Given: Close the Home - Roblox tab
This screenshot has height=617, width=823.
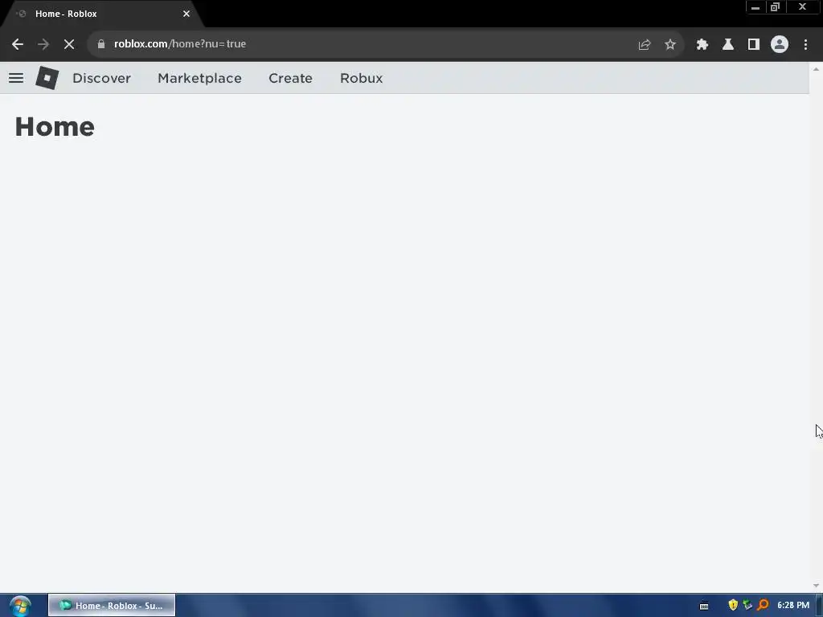Looking at the screenshot, I should [186, 14].
